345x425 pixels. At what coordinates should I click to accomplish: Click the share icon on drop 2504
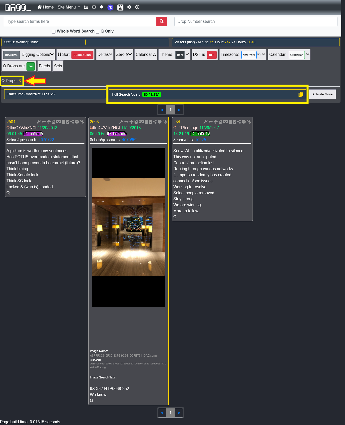(x=72, y=122)
